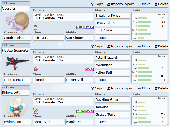Open Goordita's stats panel

pyautogui.click(x=150, y=26)
